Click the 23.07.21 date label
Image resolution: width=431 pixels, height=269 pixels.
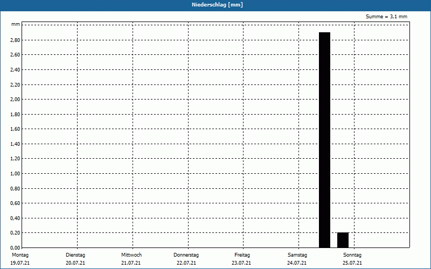[241, 263]
